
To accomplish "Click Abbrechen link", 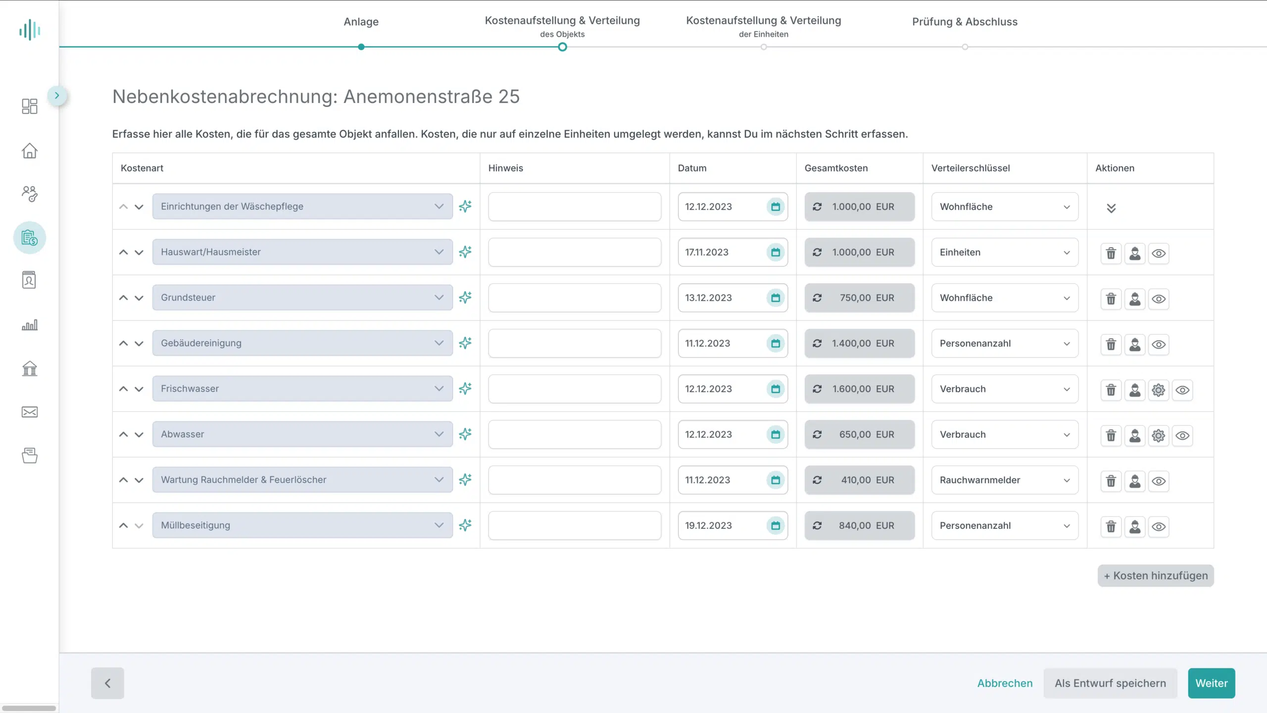I will (1005, 683).
